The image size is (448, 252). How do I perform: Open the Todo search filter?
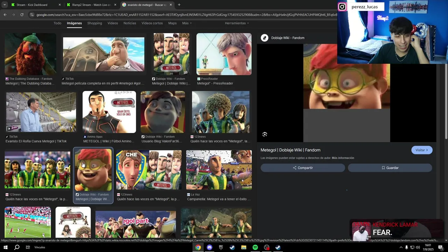click(57, 23)
